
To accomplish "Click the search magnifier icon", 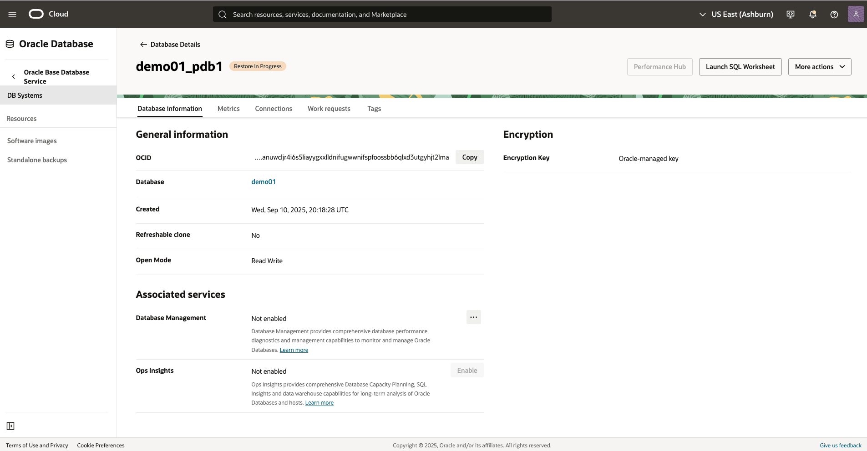I will click(x=223, y=14).
